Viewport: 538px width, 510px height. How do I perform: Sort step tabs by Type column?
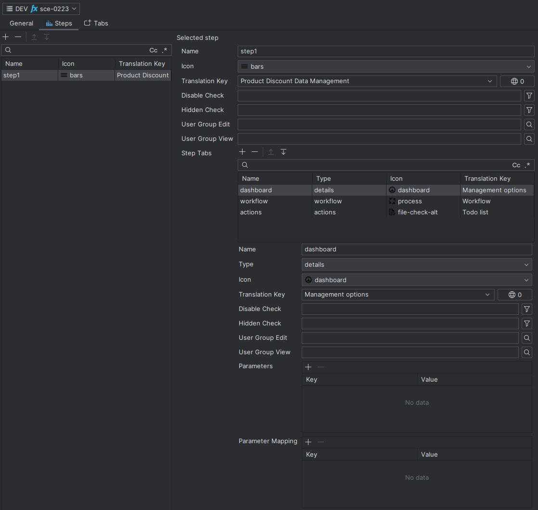click(349, 178)
